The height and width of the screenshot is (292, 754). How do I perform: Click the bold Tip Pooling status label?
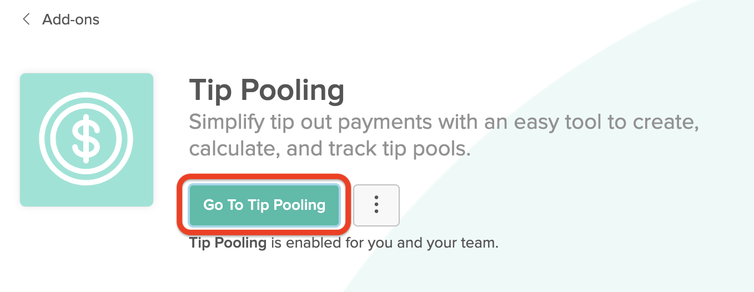tap(228, 243)
